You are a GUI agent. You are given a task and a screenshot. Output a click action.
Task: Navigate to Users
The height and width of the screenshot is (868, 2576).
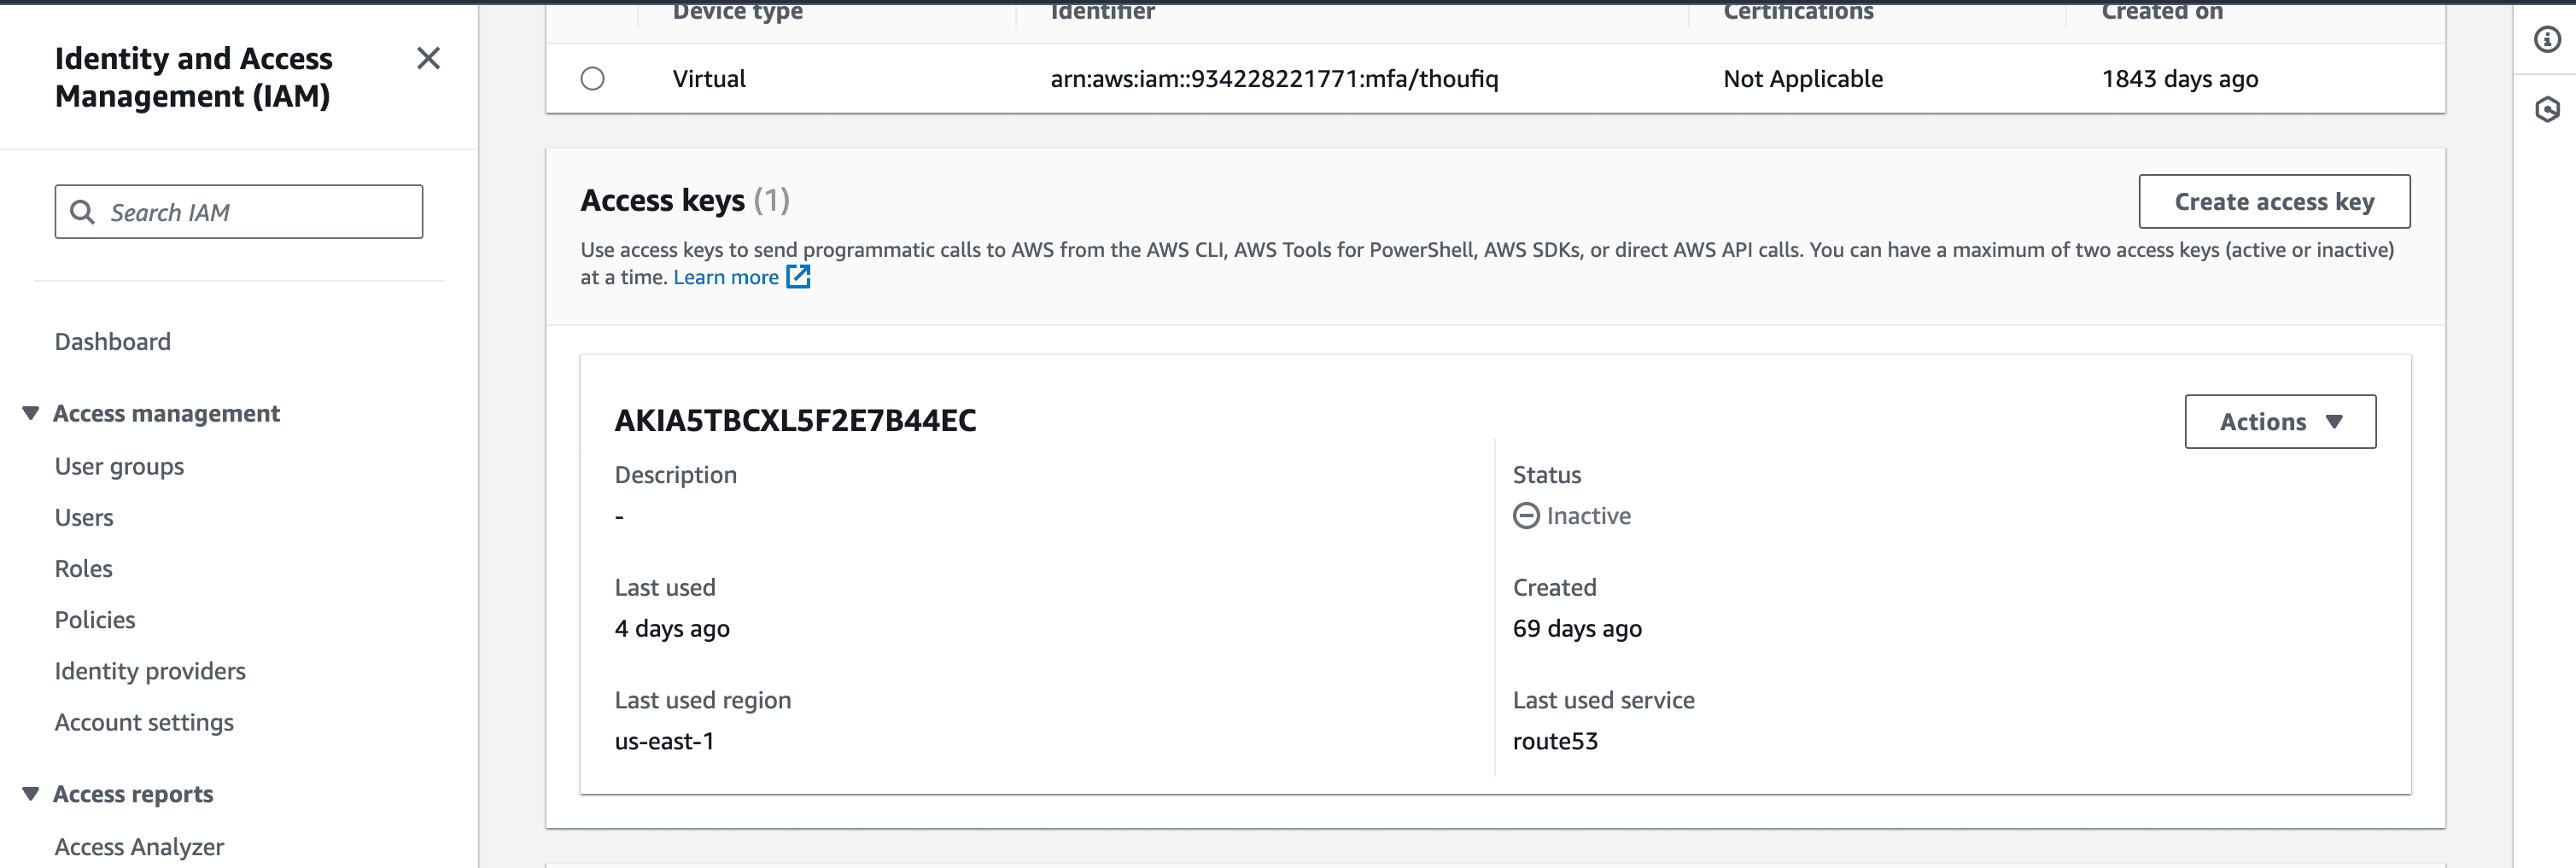(84, 518)
